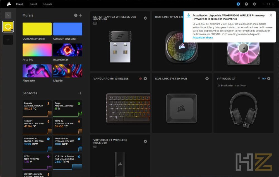The height and width of the screenshot is (177, 279).
Task: Click the 2357 RPM pump reading
Action: coord(62,162)
